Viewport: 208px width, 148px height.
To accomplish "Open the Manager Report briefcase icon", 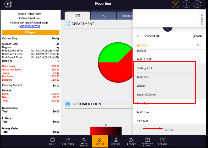I will click(x=147, y=141).
